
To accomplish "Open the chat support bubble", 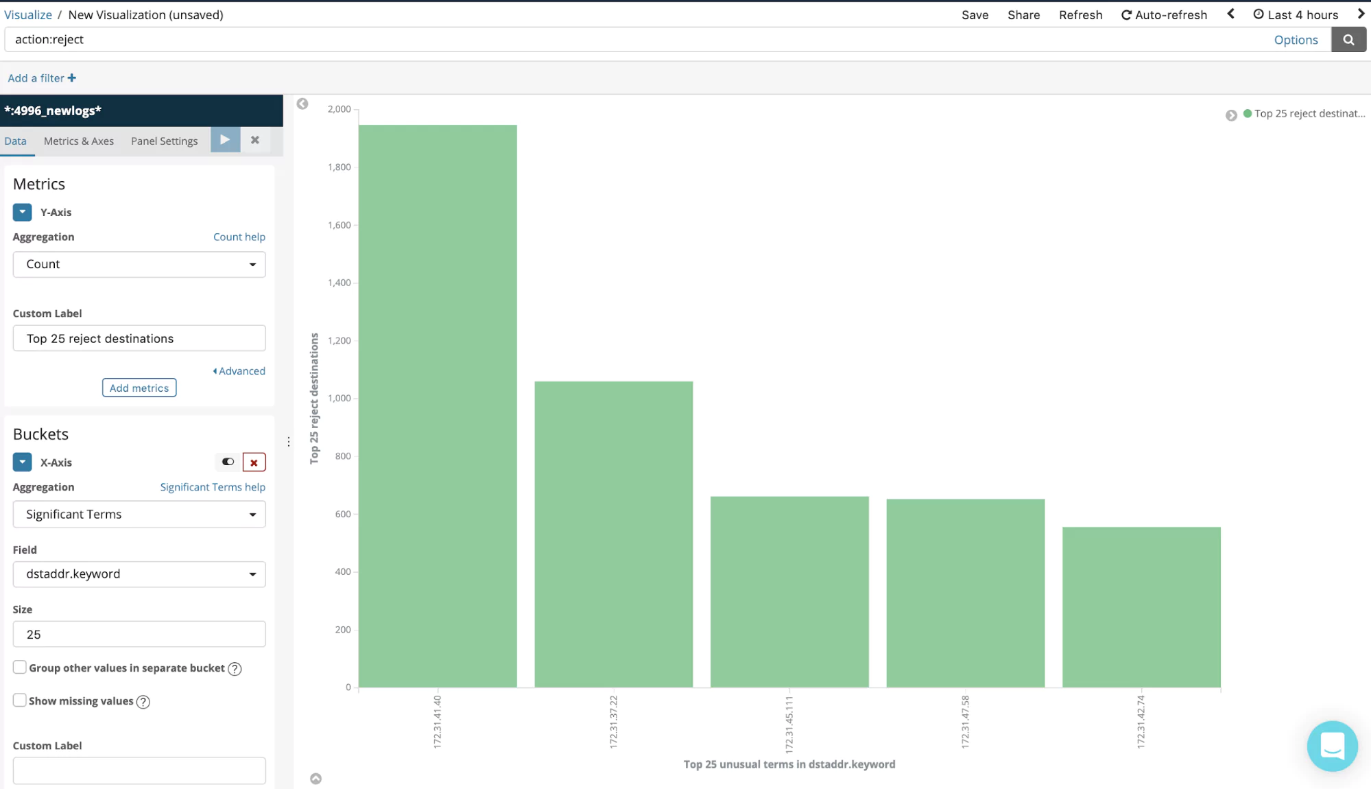I will pyautogui.click(x=1332, y=746).
